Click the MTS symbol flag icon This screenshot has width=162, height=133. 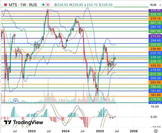tap(6, 5)
